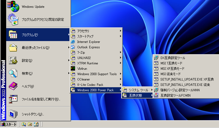Click the ファイル名を指定して実行(R) icon
The width and height of the screenshot is (219, 128).
(13, 99)
